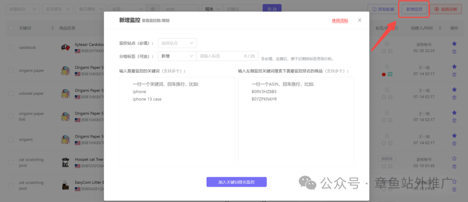Open the 使用须知 link

point(340,20)
